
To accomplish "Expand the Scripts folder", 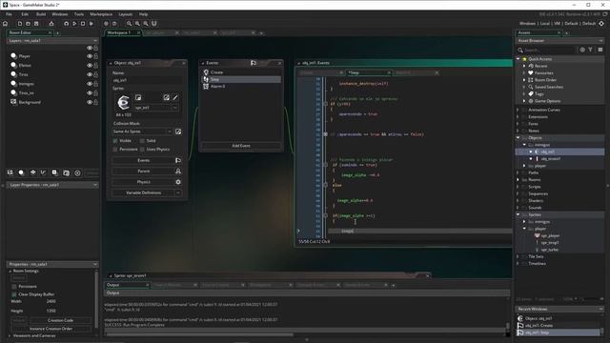I will [518, 187].
